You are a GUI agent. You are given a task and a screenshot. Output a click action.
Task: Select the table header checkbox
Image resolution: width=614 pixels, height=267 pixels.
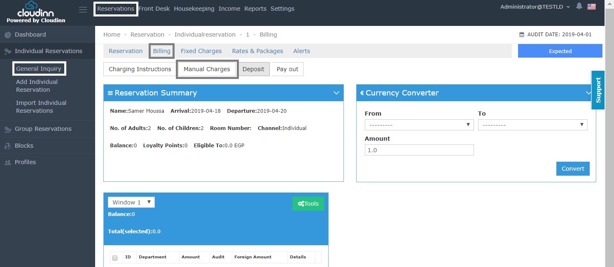pos(115,258)
